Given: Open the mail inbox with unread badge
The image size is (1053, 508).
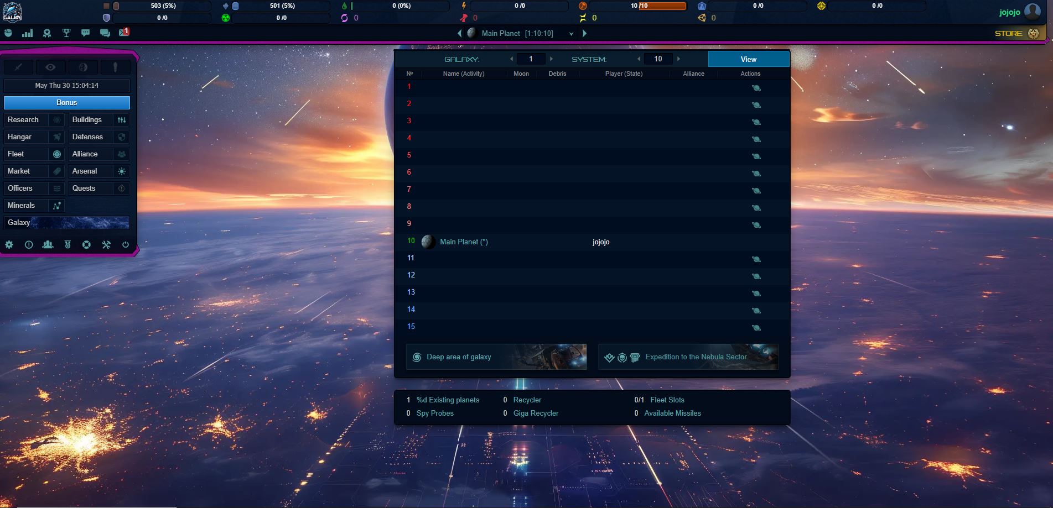Looking at the screenshot, I should tap(124, 33).
